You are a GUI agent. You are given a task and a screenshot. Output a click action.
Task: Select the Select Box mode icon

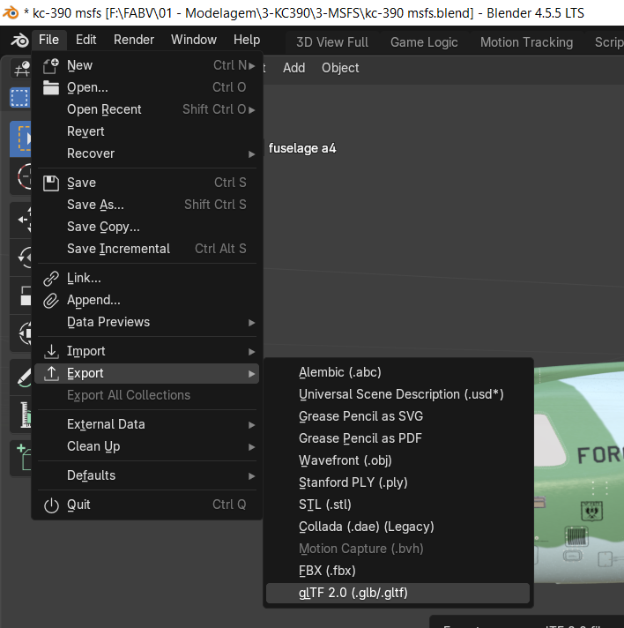(20, 98)
